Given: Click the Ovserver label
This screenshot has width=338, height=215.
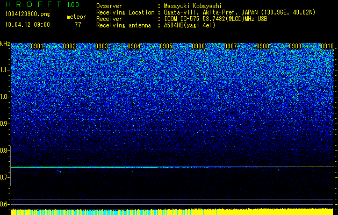Looking at the screenshot, I should (x=109, y=6).
